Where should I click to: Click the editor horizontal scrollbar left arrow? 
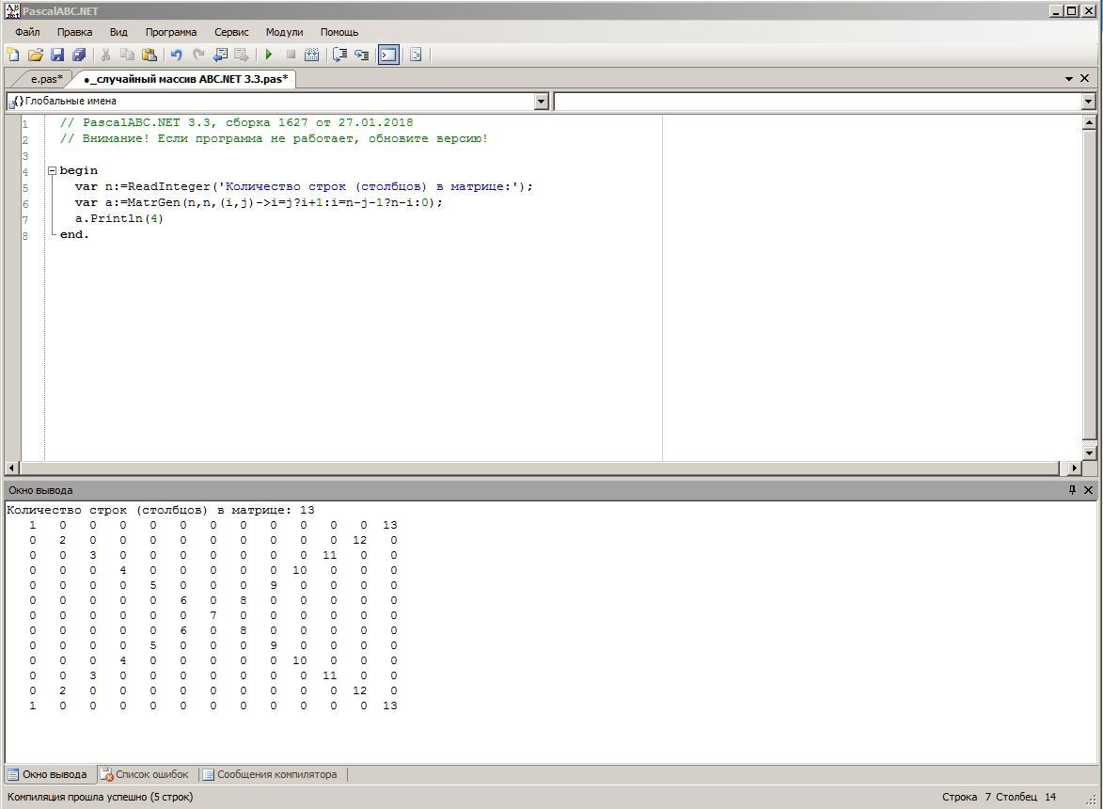click(x=12, y=468)
